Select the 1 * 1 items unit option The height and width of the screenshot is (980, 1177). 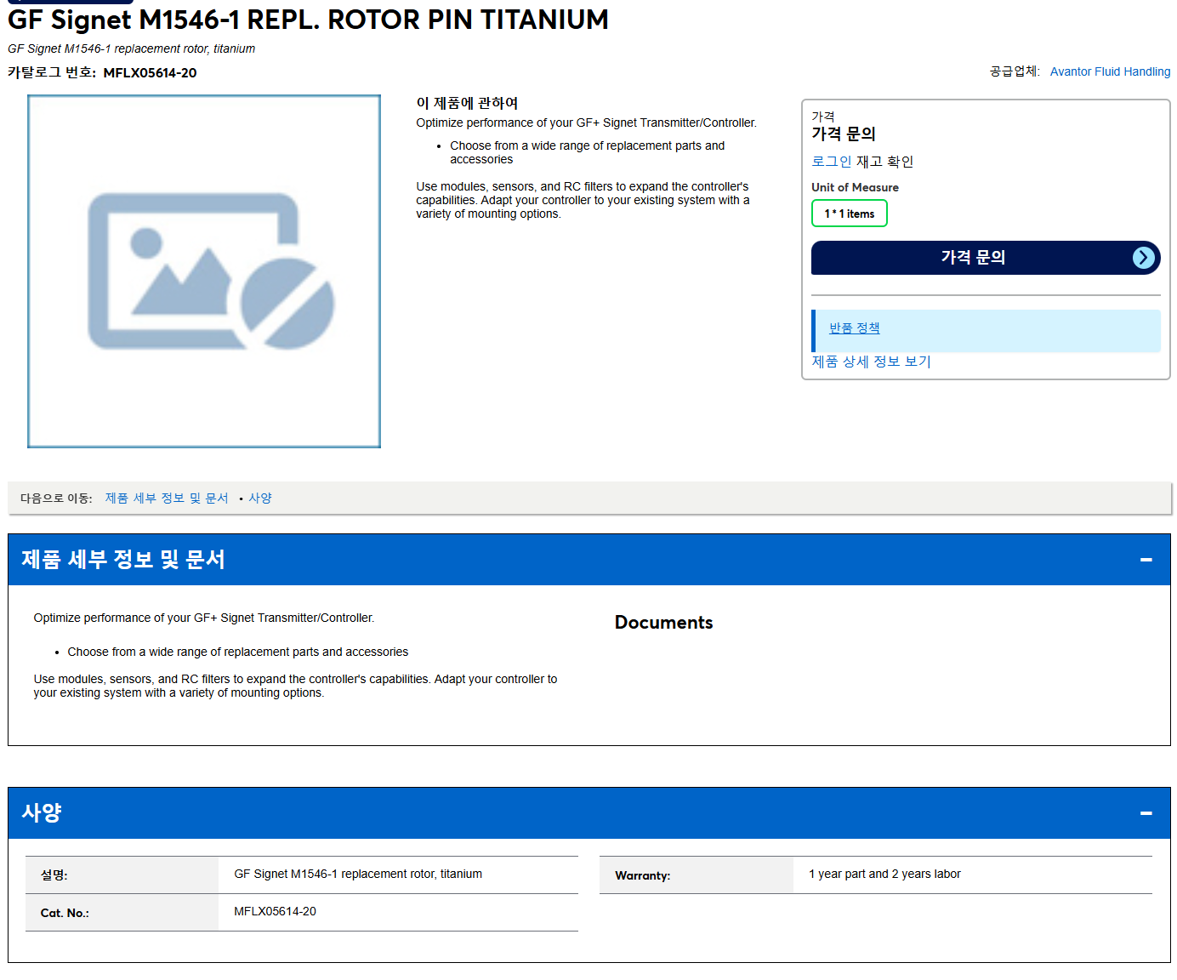(849, 214)
